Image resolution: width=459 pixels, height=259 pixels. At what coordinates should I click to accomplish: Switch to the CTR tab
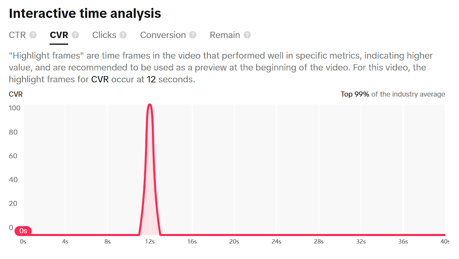17,35
